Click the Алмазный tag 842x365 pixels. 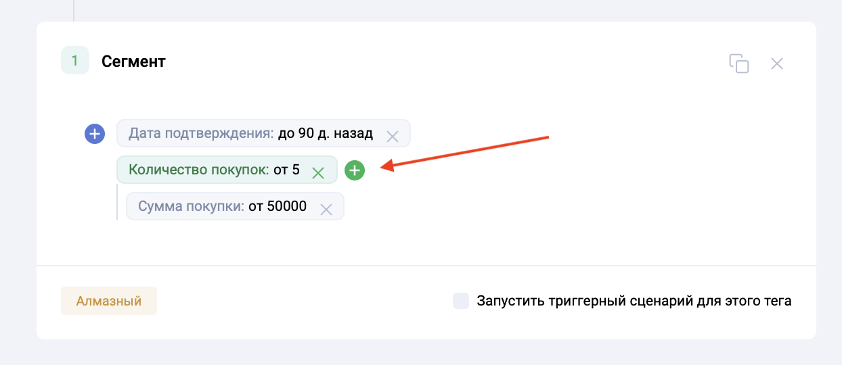[x=109, y=301]
